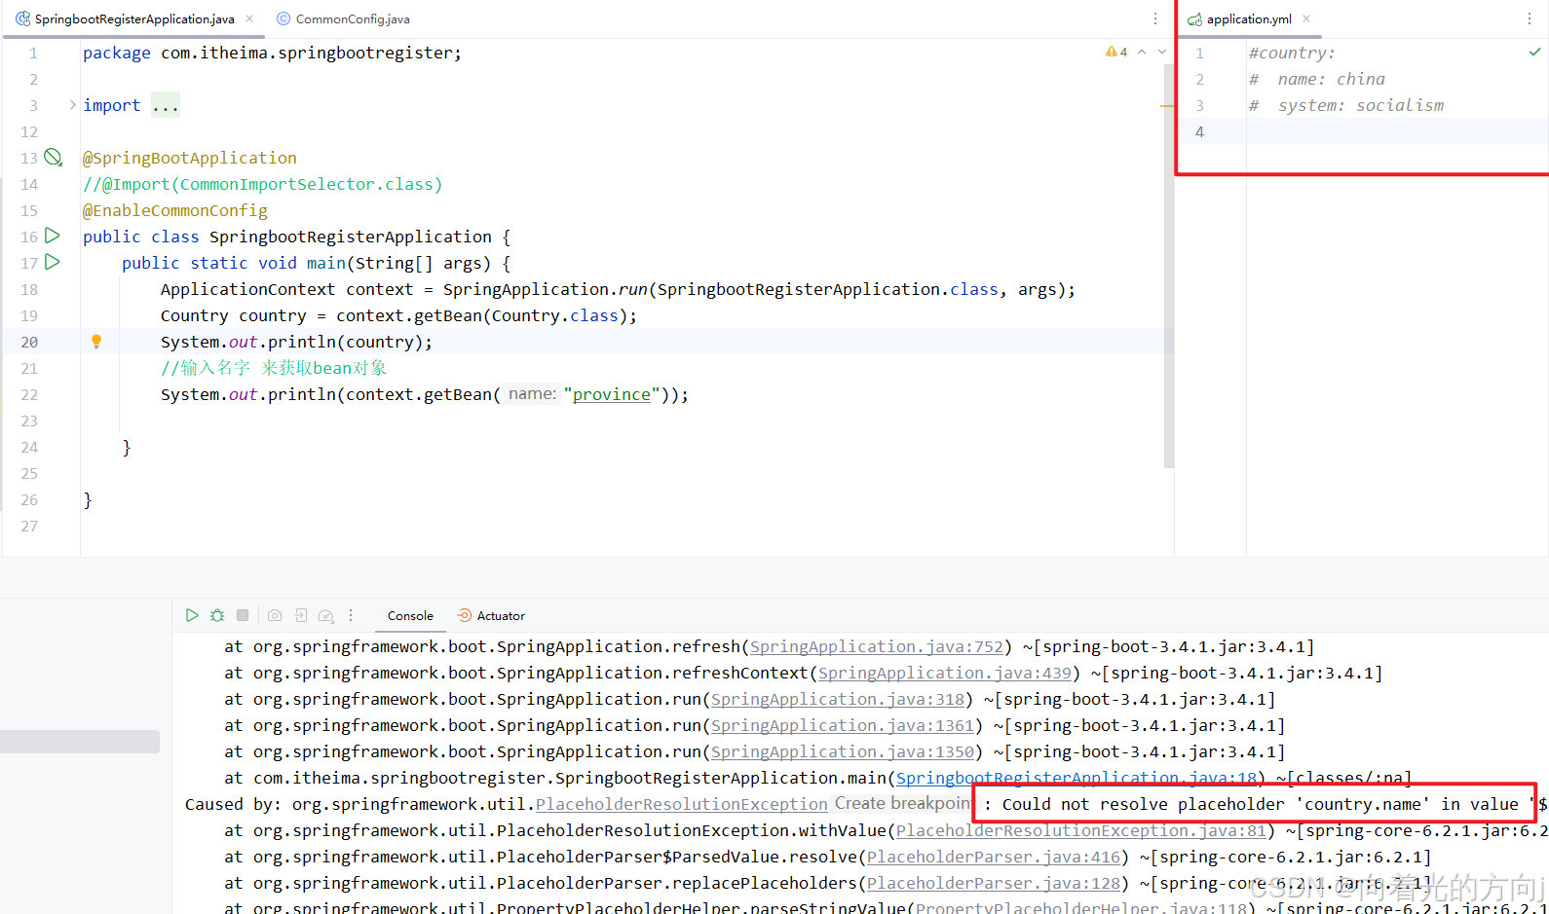Run class from line 16 gutter arrow
Image resolution: width=1549 pixels, height=914 pixels.
(x=53, y=236)
